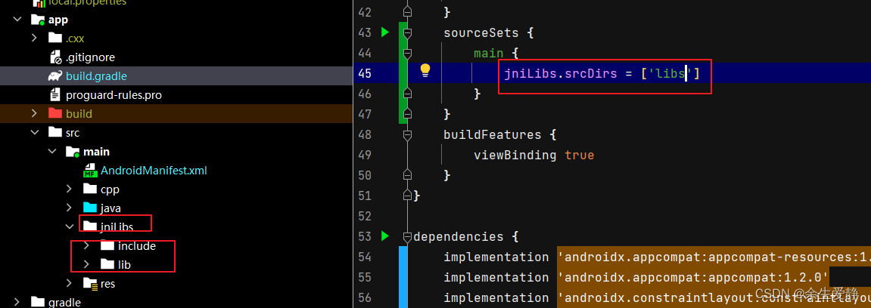871x308 pixels.
Task: Click the fold end marker on line 50
Action: 407,175
